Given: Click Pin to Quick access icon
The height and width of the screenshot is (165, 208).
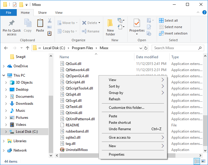Looking at the screenshot, I should pyautogui.click(x=12, y=23).
